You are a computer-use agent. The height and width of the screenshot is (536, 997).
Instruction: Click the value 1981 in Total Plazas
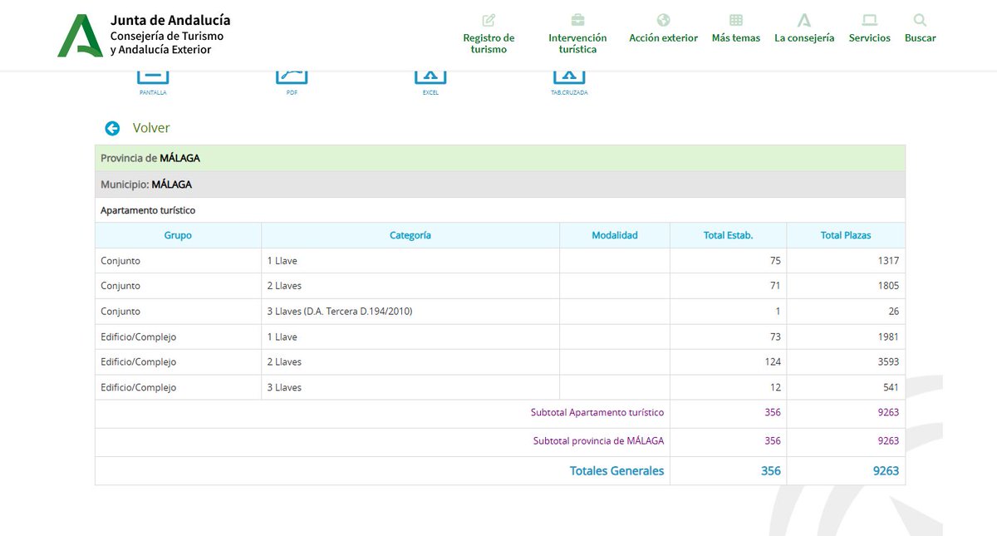tap(888, 337)
